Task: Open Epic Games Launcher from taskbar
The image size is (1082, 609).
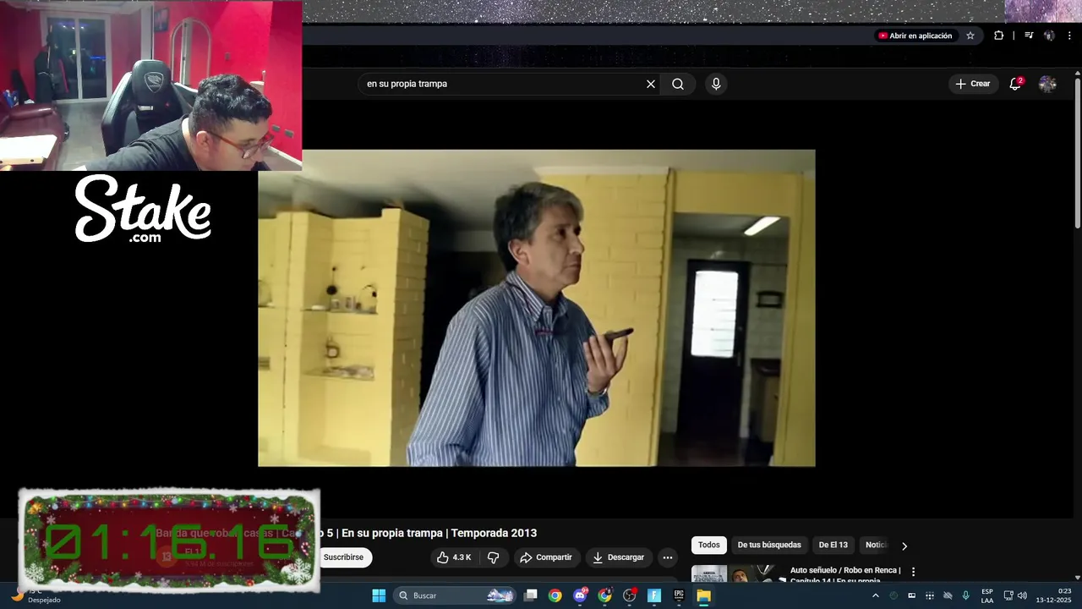Action: [x=679, y=595]
